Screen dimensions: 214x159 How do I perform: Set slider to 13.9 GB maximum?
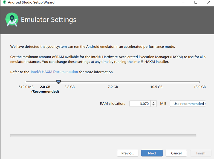coord(199,82)
